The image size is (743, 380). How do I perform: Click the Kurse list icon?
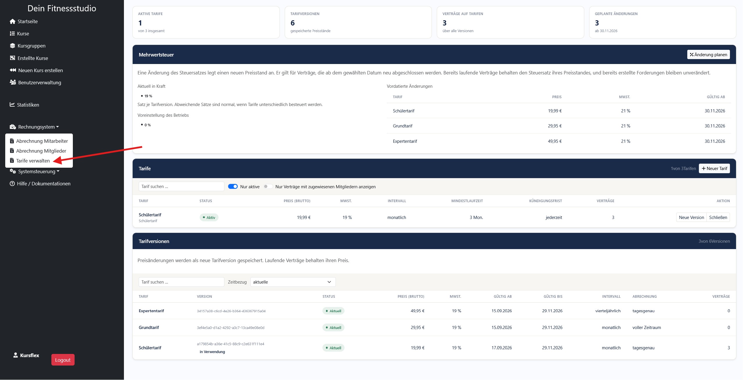coord(12,34)
